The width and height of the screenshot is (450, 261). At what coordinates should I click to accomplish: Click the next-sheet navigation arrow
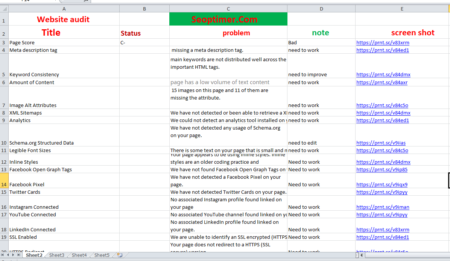point(14,255)
